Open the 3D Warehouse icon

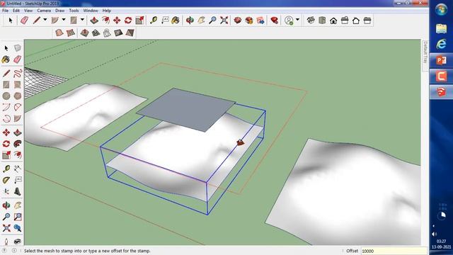pos(238,21)
